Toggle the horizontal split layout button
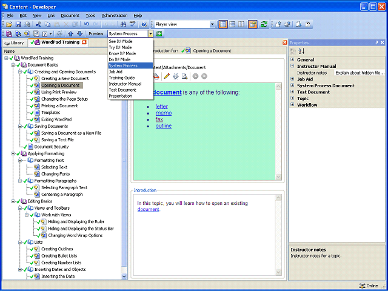This screenshot has height=291, width=388. point(232,24)
